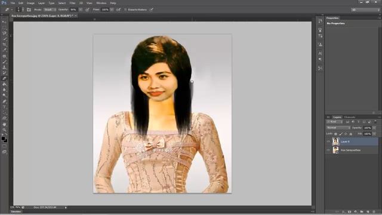The image size is (382, 215).
Task: Open eraser Mode dropdown
Action: (x=50, y=10)
